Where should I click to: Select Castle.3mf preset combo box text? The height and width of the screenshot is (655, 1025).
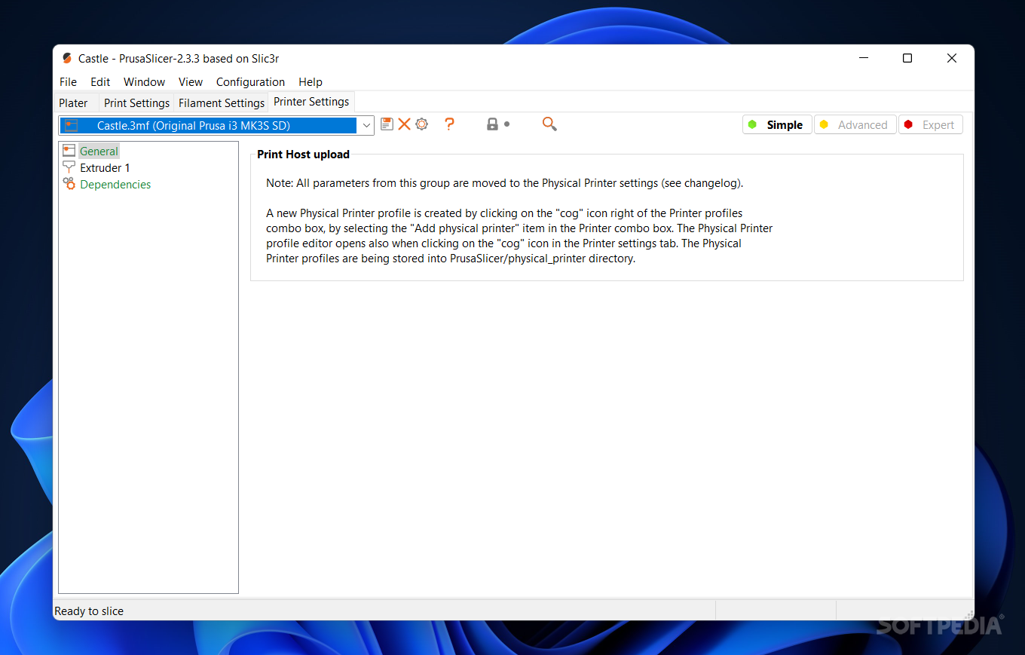tap(194, 126)
